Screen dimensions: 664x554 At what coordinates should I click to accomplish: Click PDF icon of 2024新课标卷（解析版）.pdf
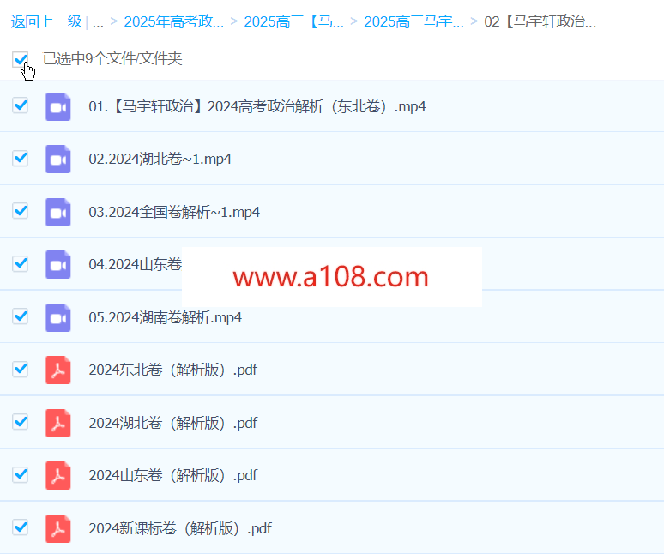point(58,528)
